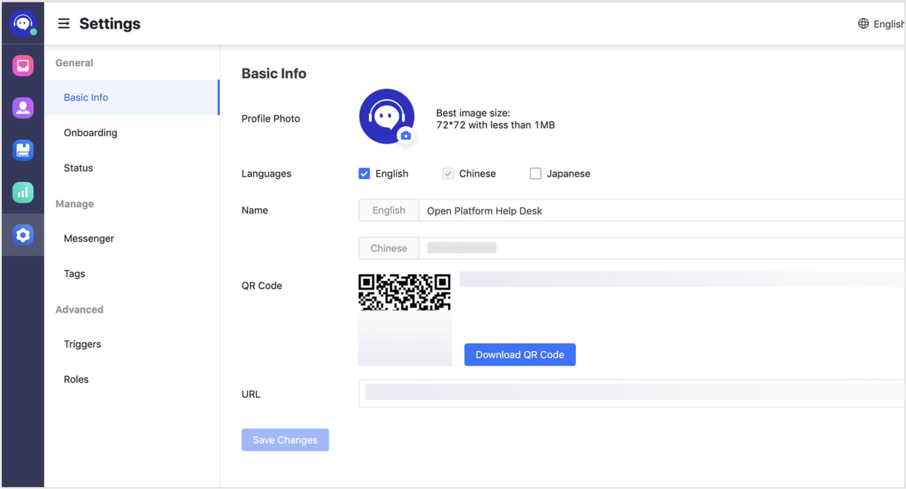Open the blue knowledge base sidebar icon

(23, 150)
